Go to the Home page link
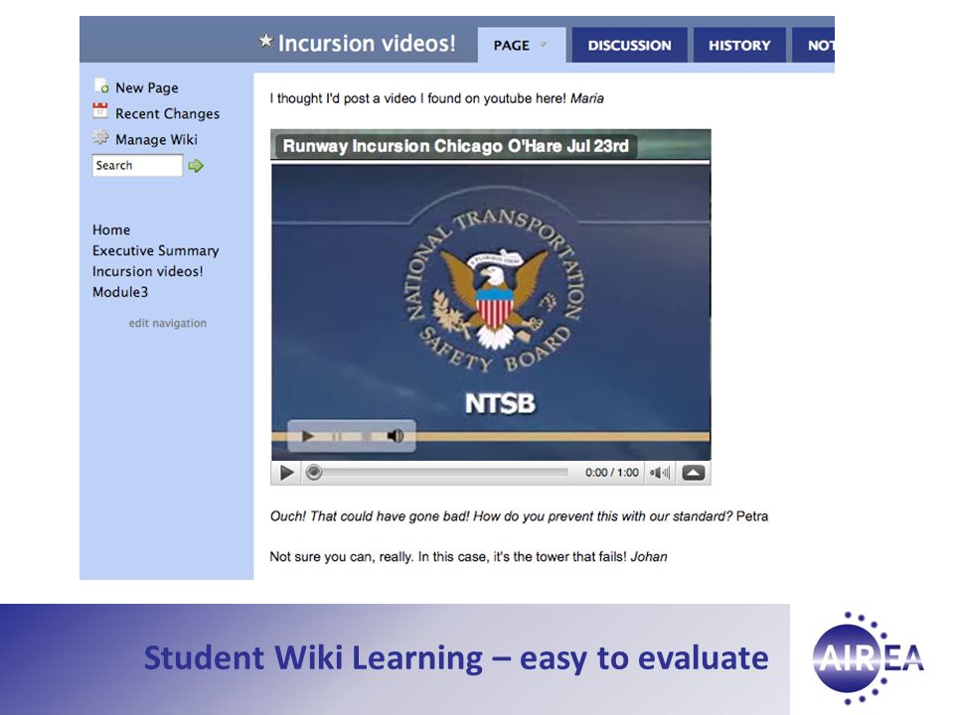The height and width of the screenshot is (715, 954). tap(111, 229)
